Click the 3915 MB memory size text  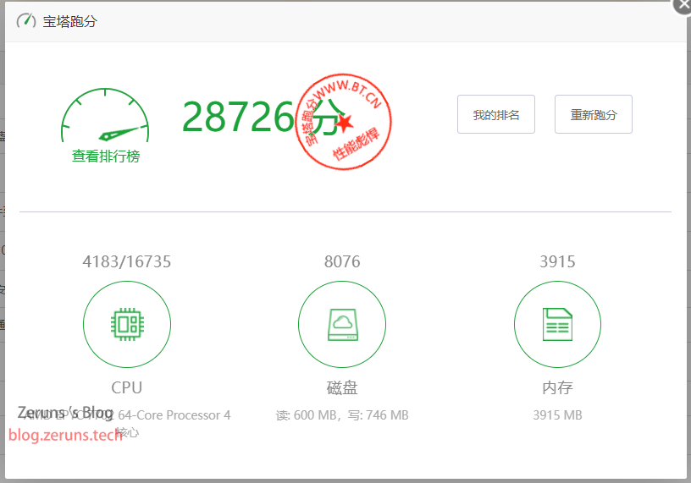tap(557, 415)
